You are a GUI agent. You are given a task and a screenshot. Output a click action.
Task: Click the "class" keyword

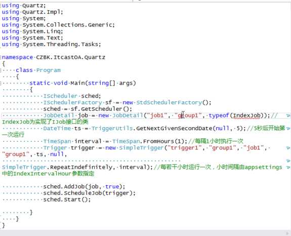coord(24,70)
